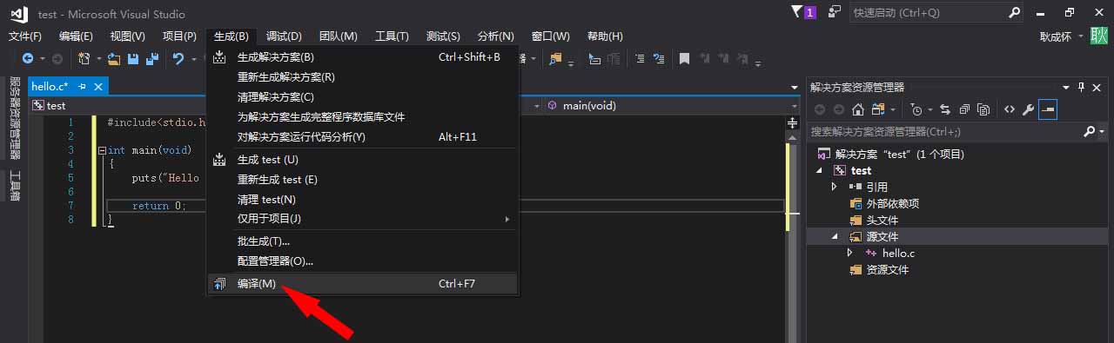The height and width of the screenshot is (343, 1114).
Task: Open the 仅用于项目(J) submenu
Action: 363,219
